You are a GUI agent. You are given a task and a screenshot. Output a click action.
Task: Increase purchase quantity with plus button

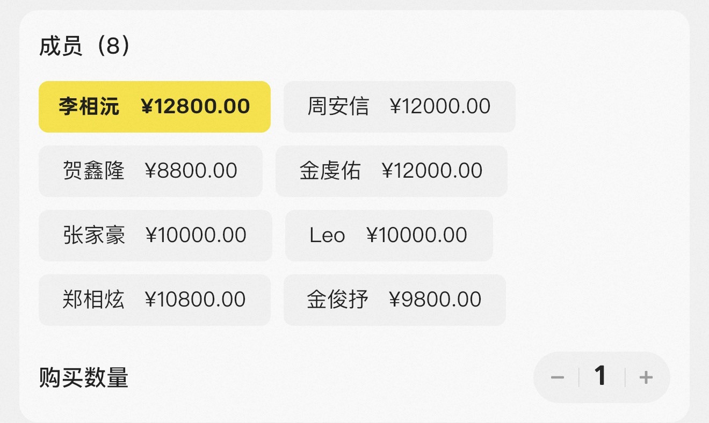pos(646,377)
